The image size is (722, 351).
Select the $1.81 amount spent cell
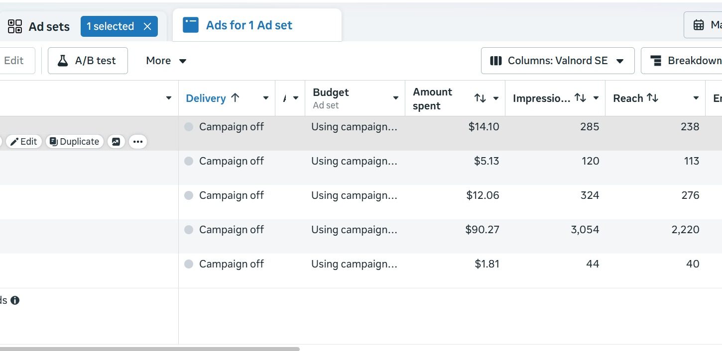(x=487, y=264)
